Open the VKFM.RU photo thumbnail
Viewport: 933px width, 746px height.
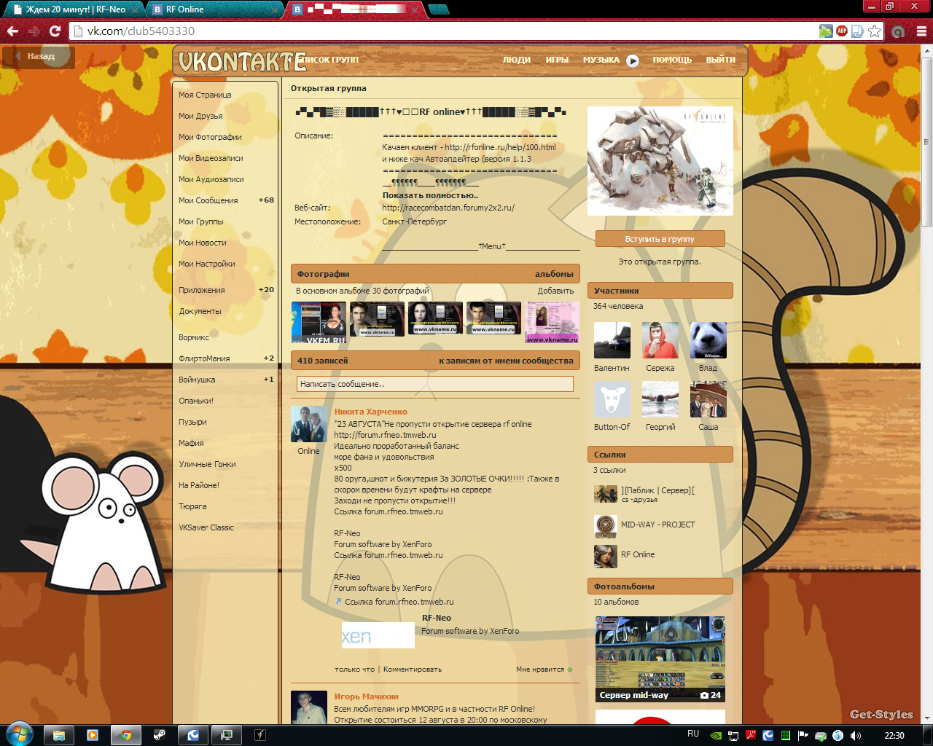tap(319, 323)
